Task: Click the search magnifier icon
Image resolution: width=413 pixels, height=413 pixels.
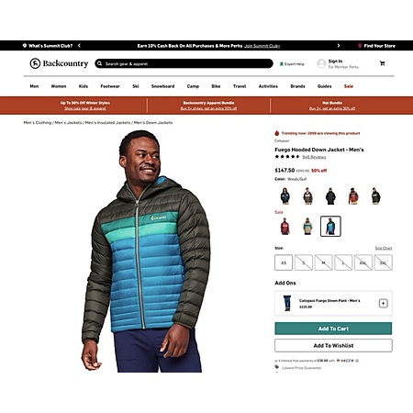Action: [x=99, y=63]
